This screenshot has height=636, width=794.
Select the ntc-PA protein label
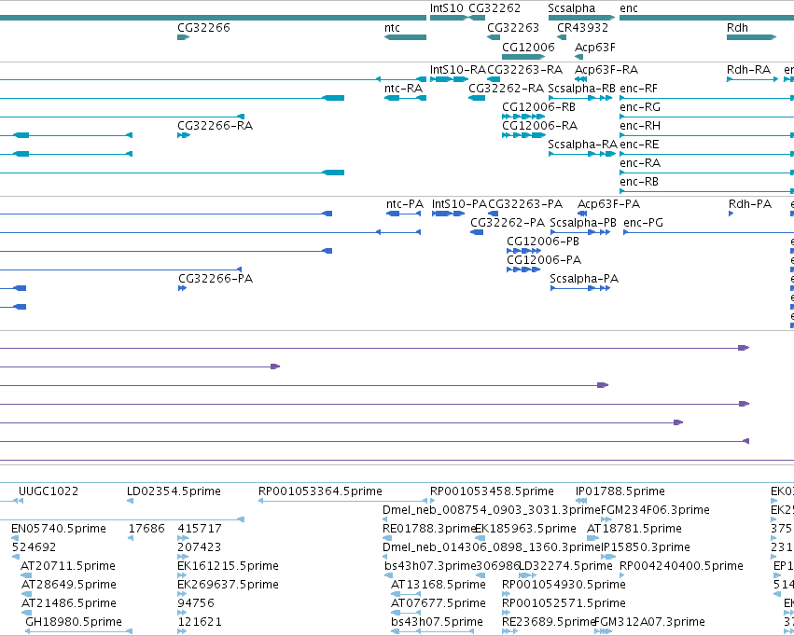click(405, 204)
